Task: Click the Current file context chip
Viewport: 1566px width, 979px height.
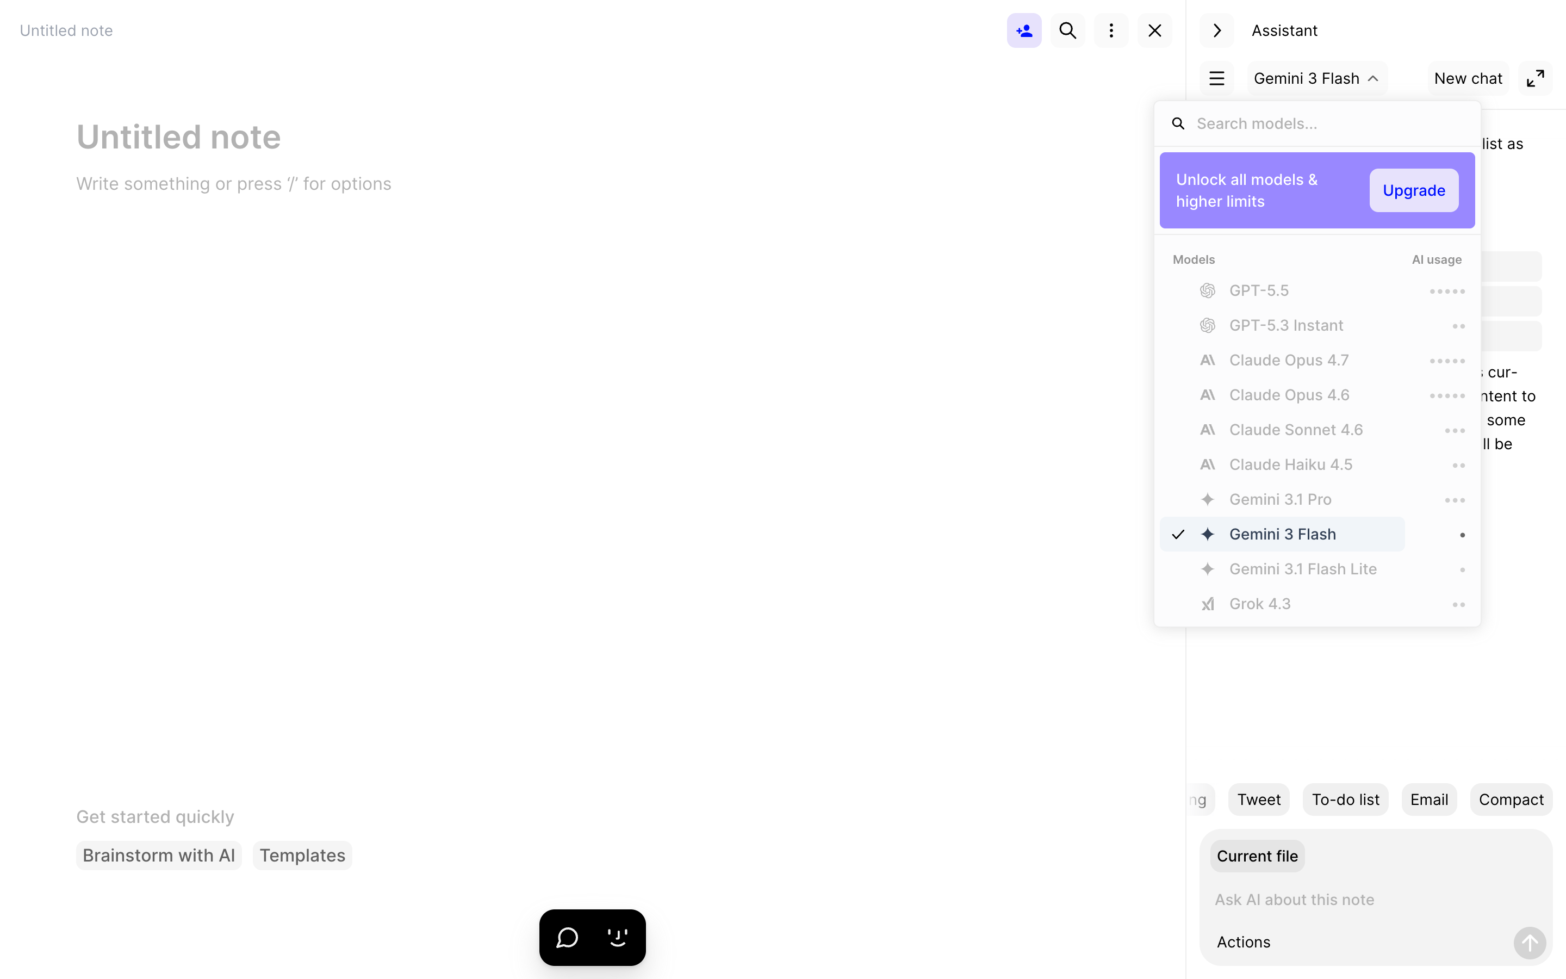Action: point(1257,856)
